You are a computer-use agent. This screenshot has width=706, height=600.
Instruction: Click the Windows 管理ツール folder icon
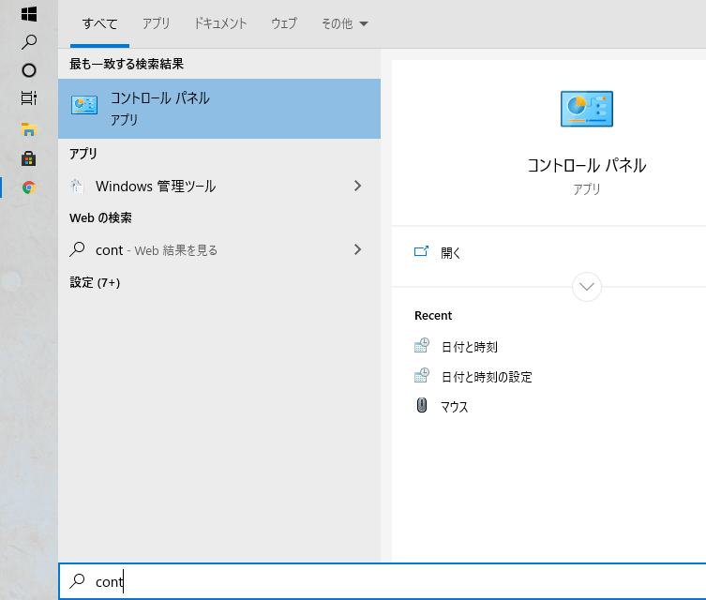coord(77,186)
